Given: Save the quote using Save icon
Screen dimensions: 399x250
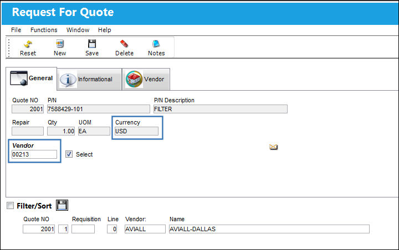Looking at the screenshot, I should (92, 44).
